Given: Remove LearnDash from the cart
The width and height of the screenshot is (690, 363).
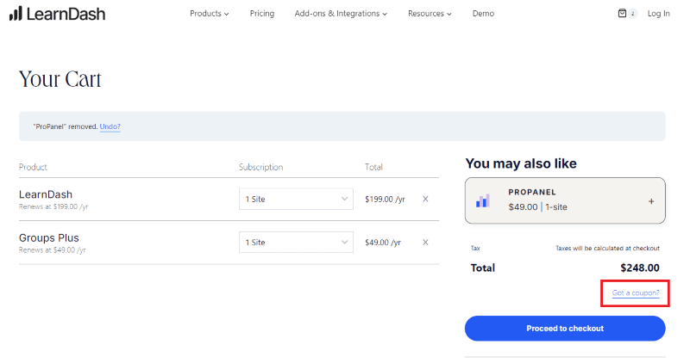Looking at the screenshot, I should tap(425, 199).
